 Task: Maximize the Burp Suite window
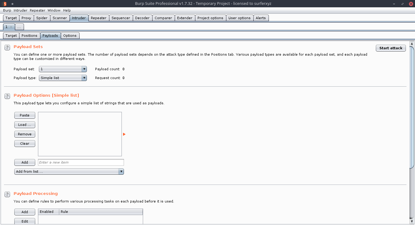coord(403,4)
